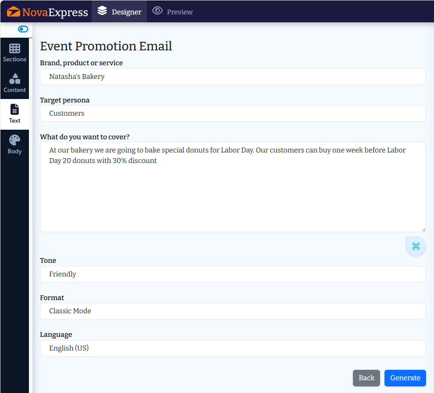Open the Content shapes icon panel
This screenshot has height=393, width=434.
coord(14,78)
